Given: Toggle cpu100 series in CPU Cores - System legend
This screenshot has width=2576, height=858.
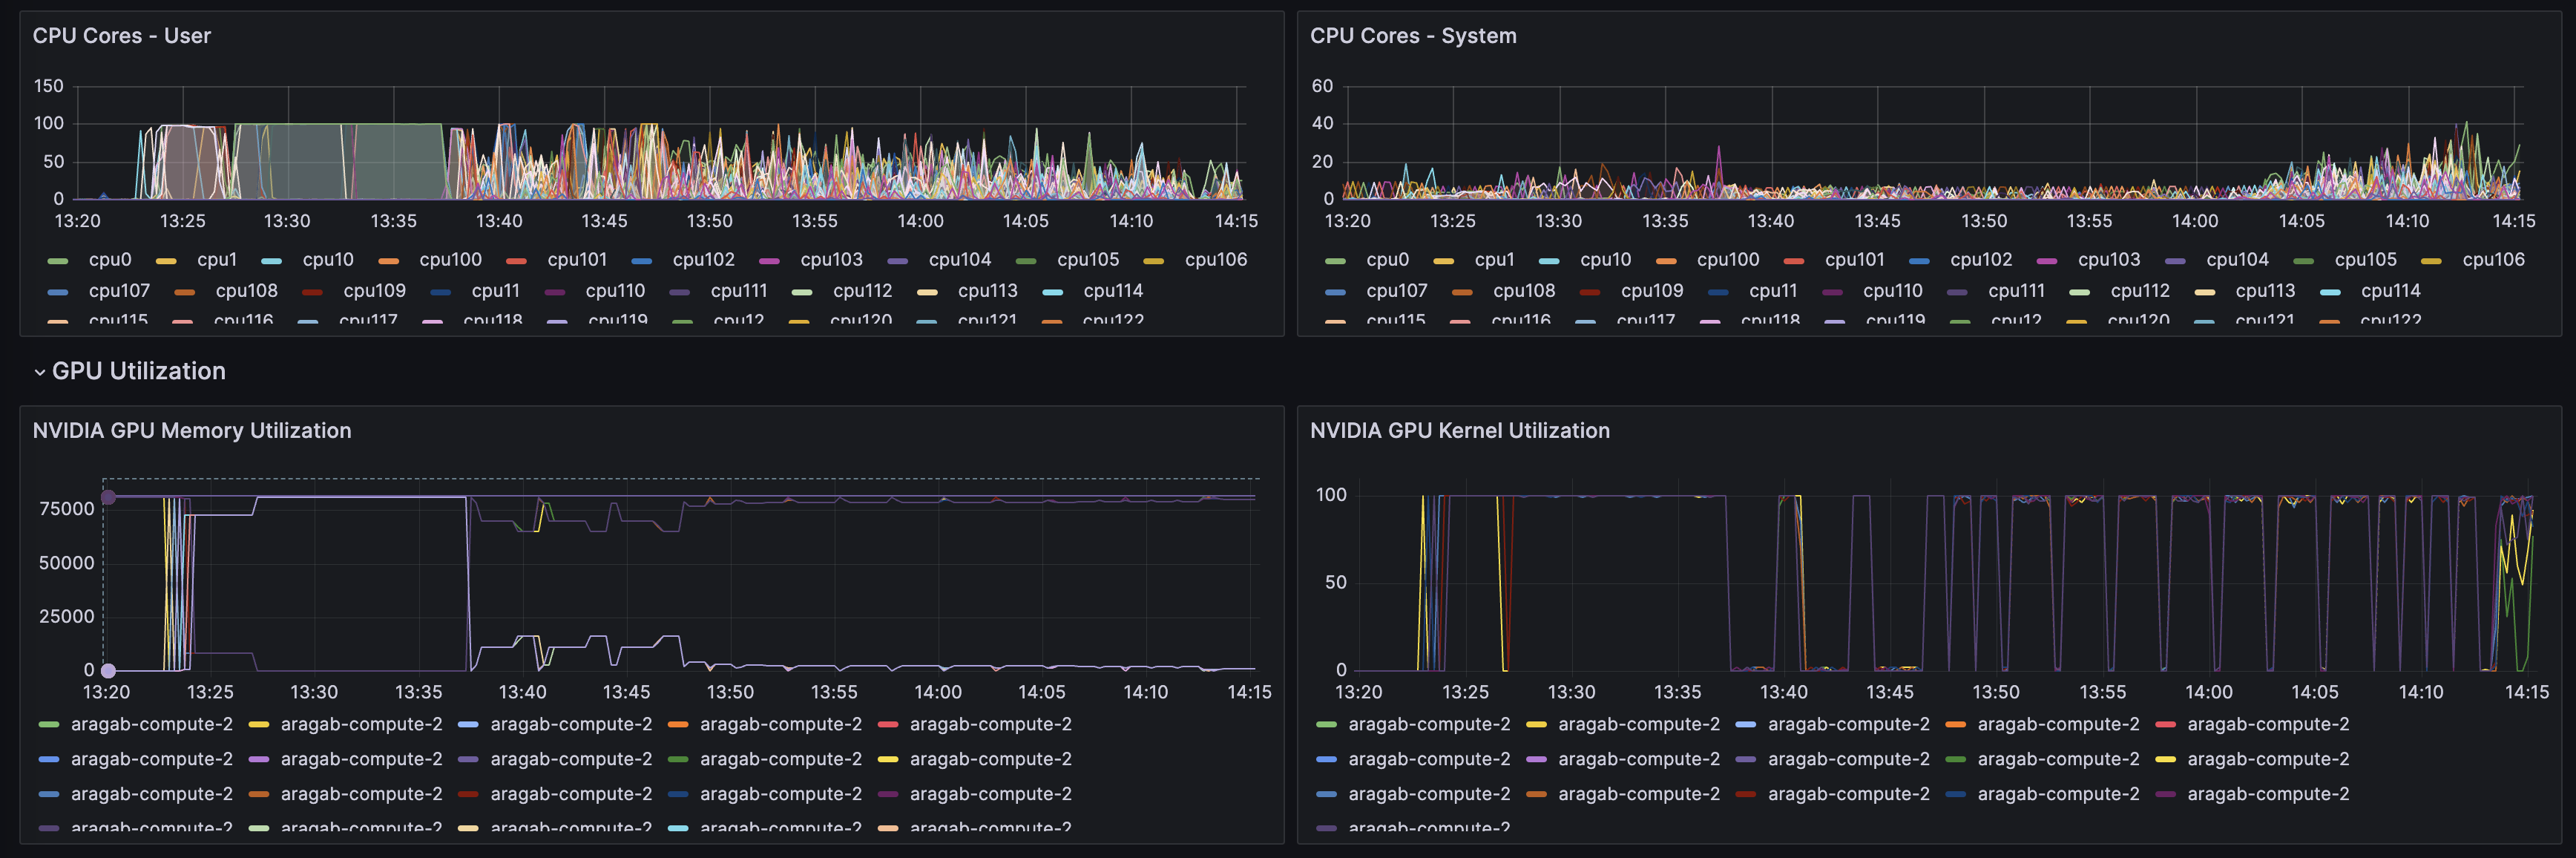Looking at the screenshot, I should [1727, 260].
